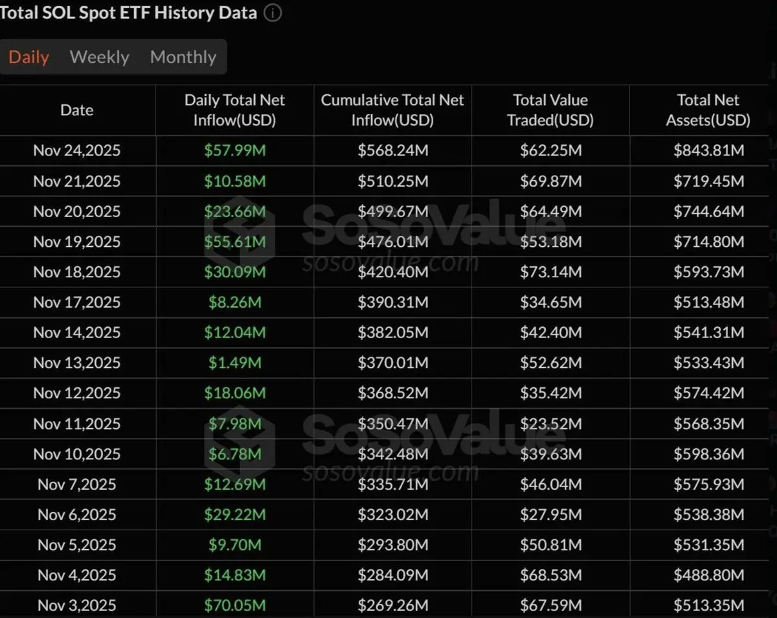Click the $510.25M cumulative inflow cell
The height and width of the screenshot is (618, 777).
click(392, 181)
